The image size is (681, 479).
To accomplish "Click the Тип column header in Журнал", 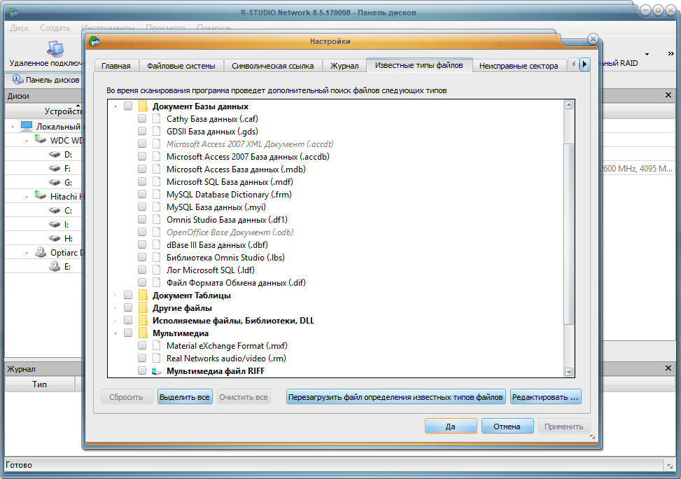I will (39, 384).
